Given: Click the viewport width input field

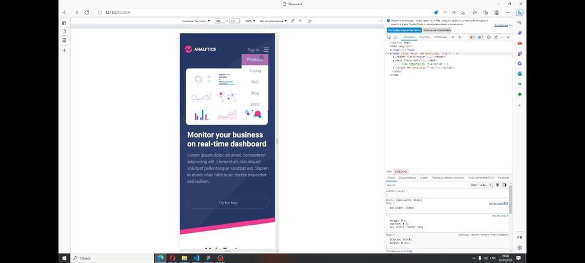Looking at the screenshot, I should click(x=220, y=21).
